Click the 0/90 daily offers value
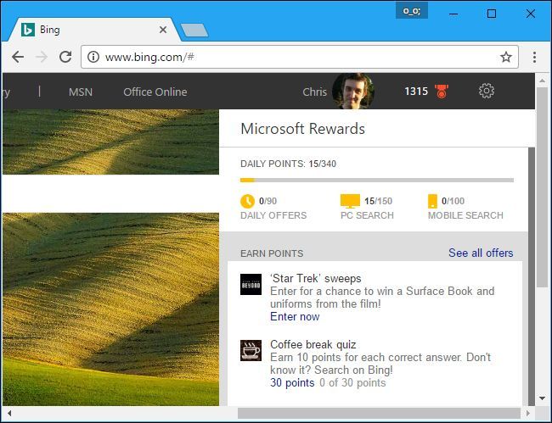This screenshot has width=552, height=423. pos(268,201)
